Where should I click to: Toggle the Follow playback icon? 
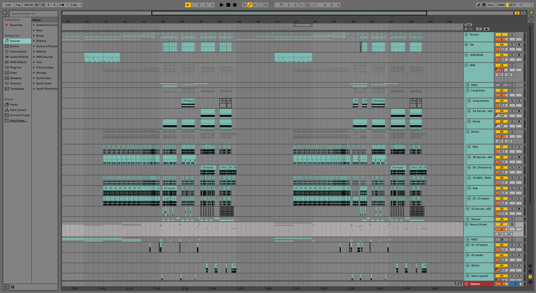[188, 5]
